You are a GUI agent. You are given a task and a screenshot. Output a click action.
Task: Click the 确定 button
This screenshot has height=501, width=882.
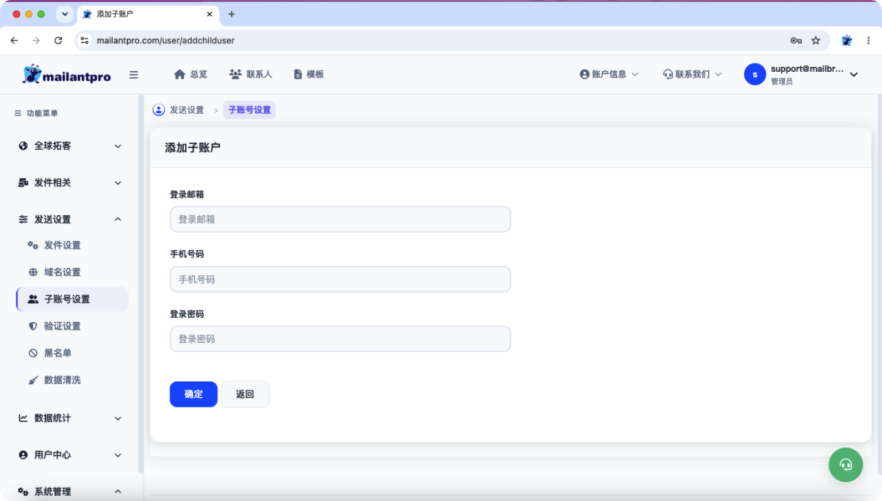tap(194, 394)
